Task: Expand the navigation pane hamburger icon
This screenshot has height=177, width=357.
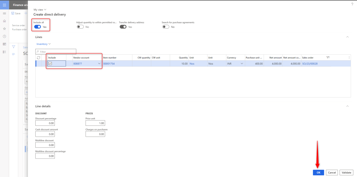Action: [x=4, y=13]
